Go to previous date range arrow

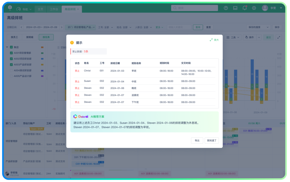tap(21, 27)
